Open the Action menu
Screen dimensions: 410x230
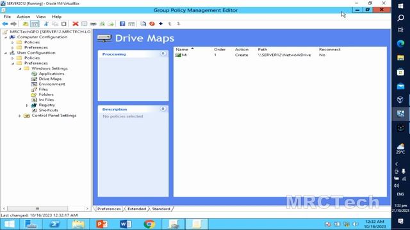[23, 17]
